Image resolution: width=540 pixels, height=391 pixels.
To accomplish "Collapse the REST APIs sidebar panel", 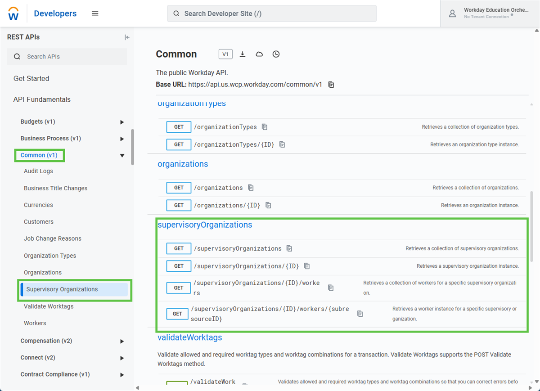I will pyautogui.click(x=127, y=37).
